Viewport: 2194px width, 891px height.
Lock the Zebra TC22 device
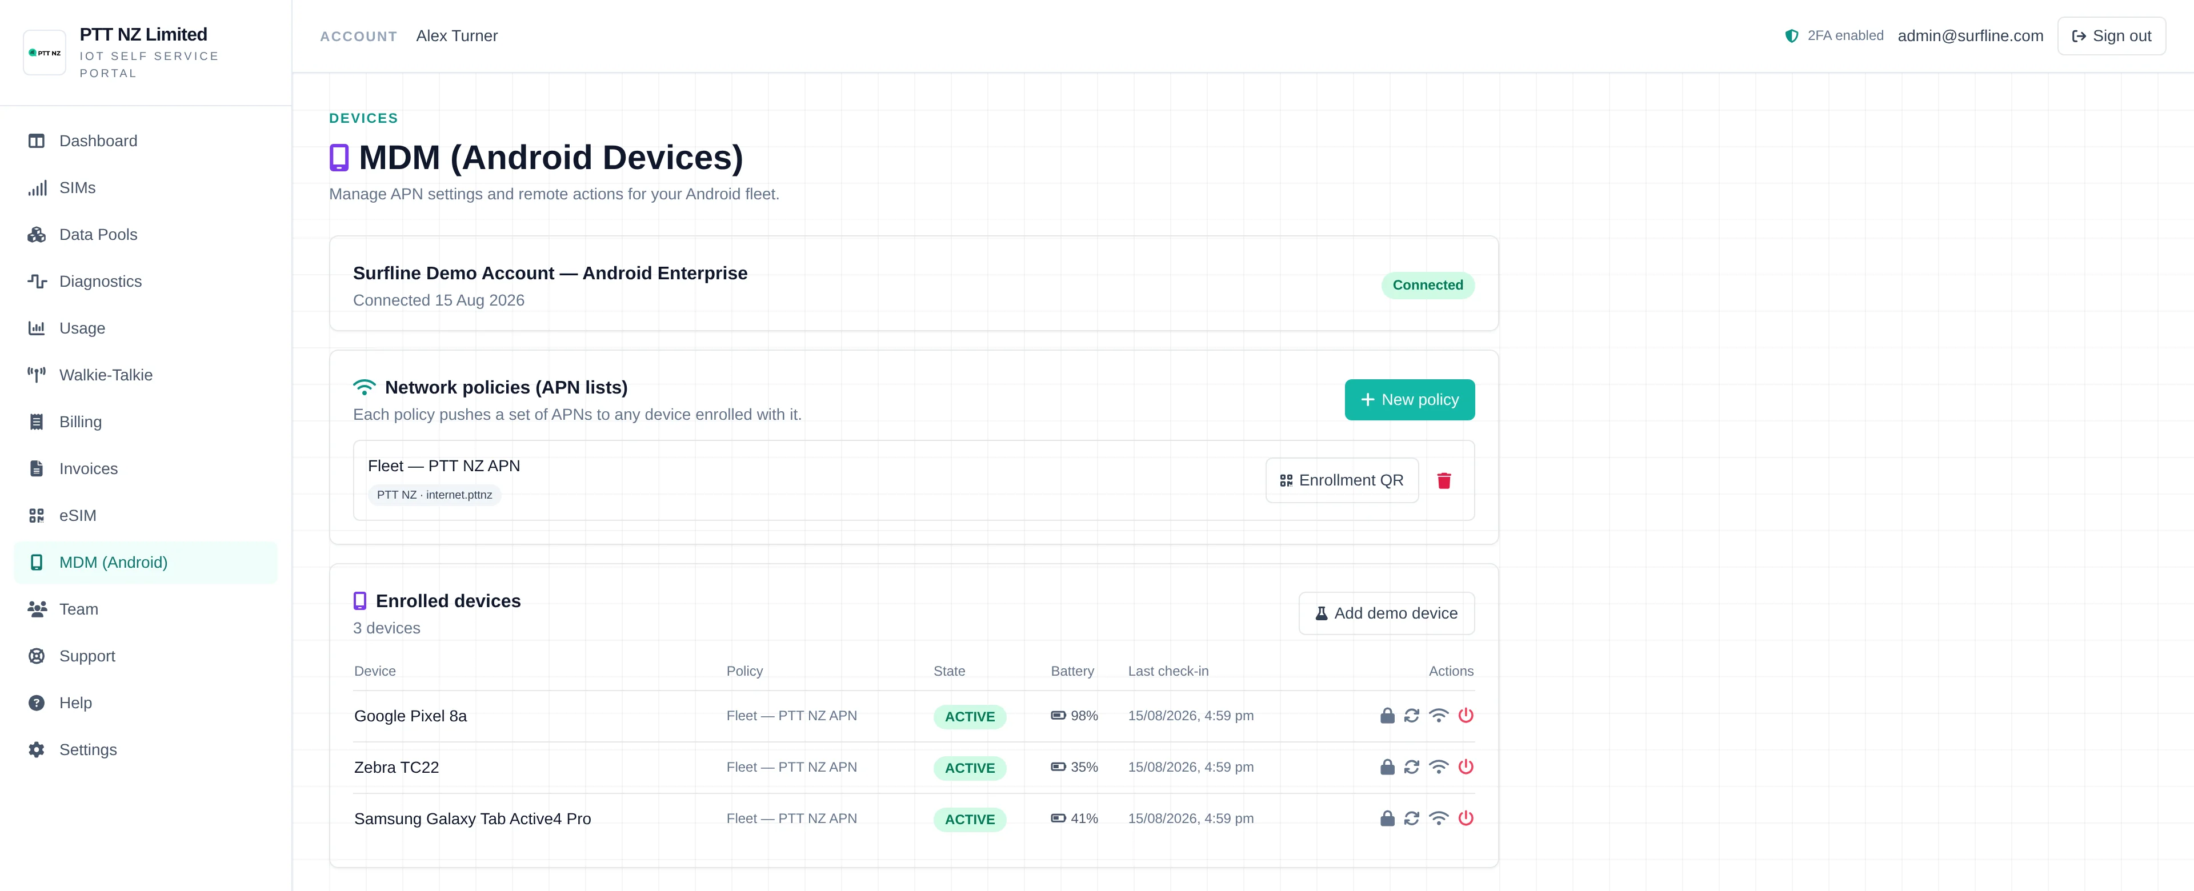(1387, 766)
